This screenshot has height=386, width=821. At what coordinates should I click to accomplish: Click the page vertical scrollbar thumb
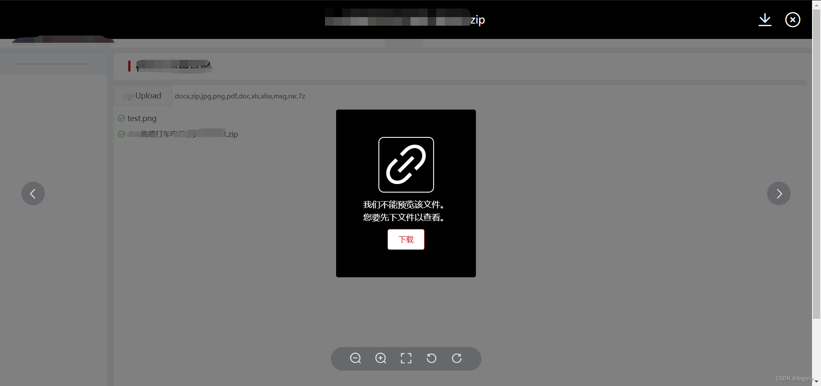(x=816, y=164)
